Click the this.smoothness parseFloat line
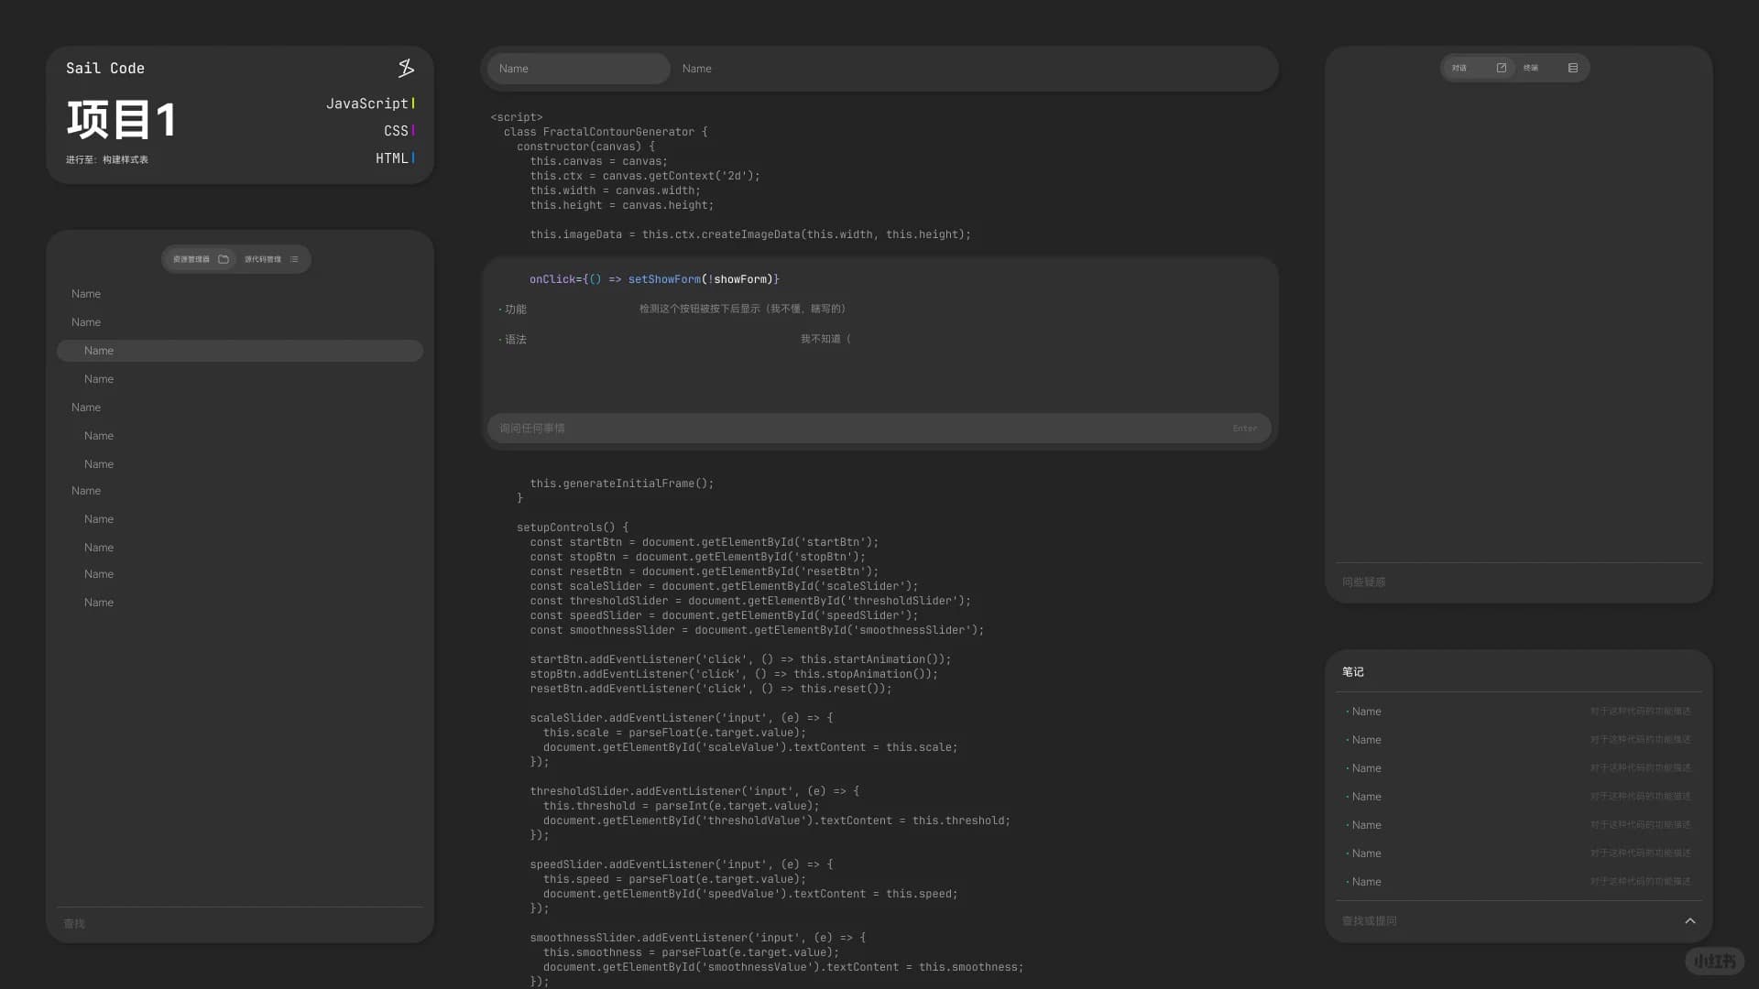Image resolution: width=1759 pixels, height=989 pixels. (x=691, y=952)
